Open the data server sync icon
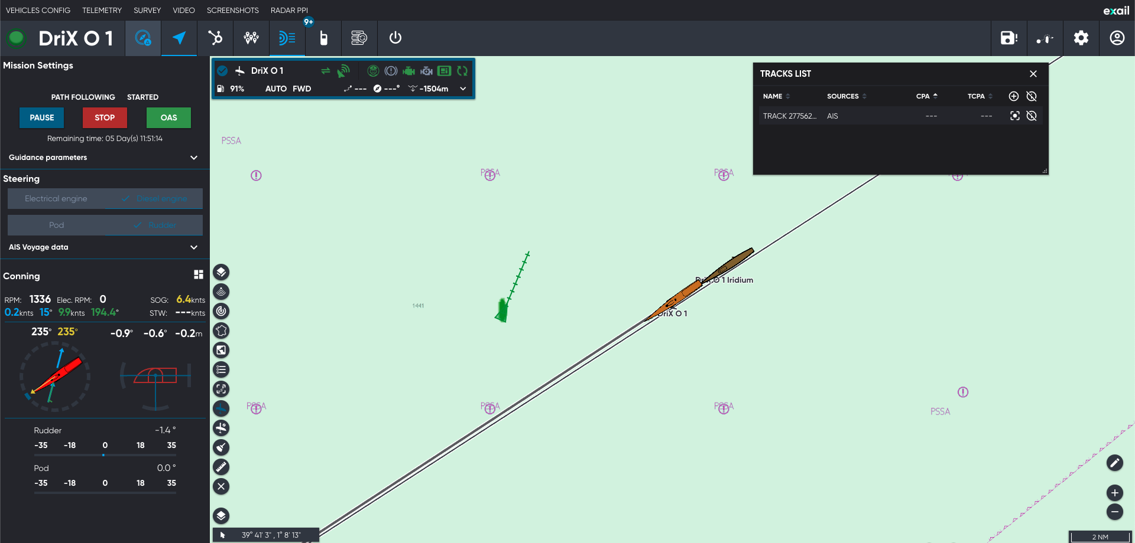The width and height of the screenshot is (1135, 543). 359,38
